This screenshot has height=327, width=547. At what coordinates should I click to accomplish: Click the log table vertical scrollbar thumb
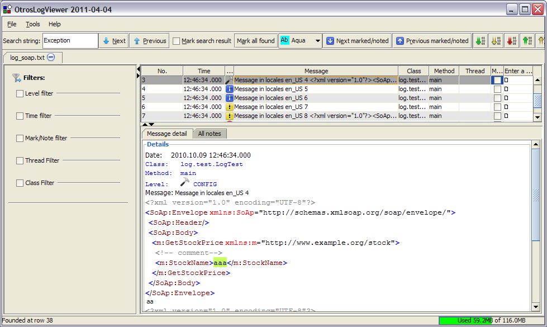click(538, 101)
